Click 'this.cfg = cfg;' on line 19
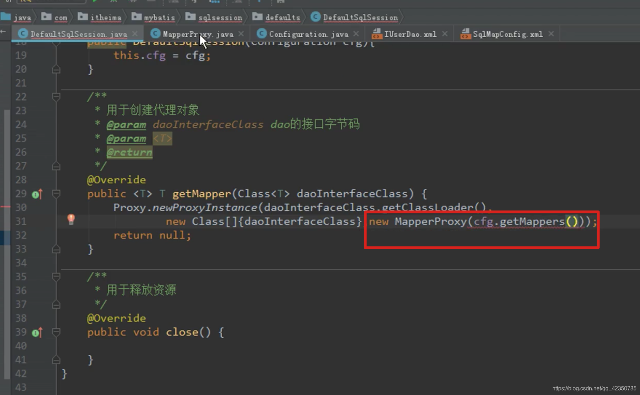This screenshot has height=395, width=640. (162, 56)
